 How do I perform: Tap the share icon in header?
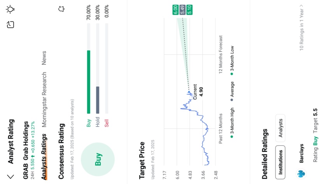pyautogui.click(x=11, y=25)
